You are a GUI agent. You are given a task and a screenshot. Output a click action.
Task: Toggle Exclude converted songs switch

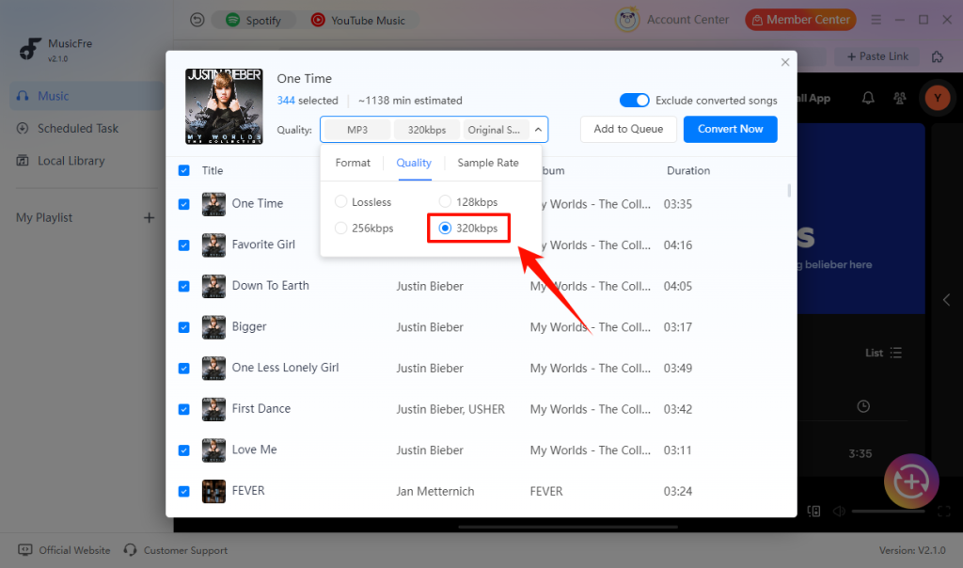(x=635, y=100)
